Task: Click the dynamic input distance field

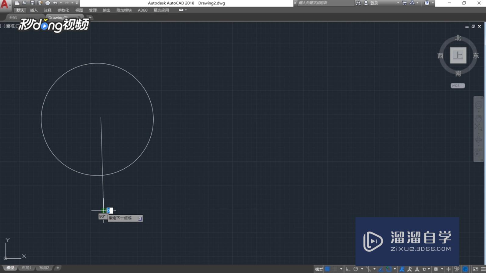Action: (110, 210)
